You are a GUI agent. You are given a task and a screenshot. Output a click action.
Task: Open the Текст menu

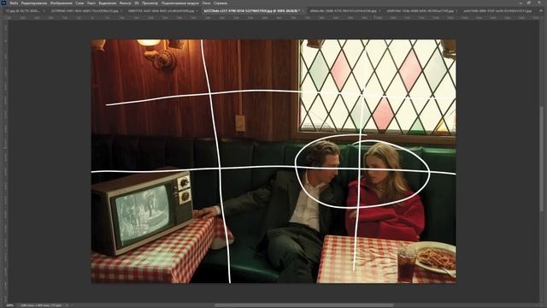(x=91, y=3)
